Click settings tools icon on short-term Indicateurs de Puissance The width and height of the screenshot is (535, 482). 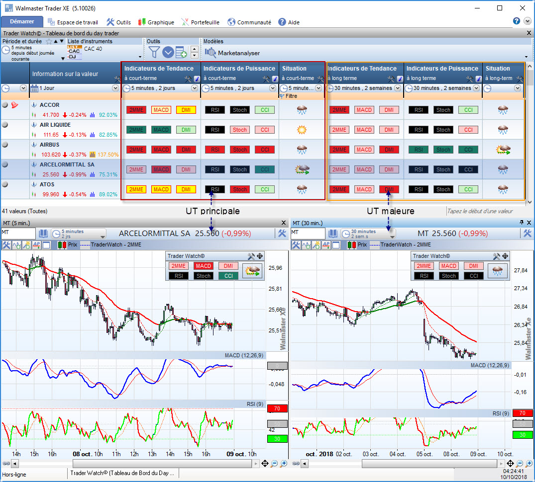tap(266, 79)
